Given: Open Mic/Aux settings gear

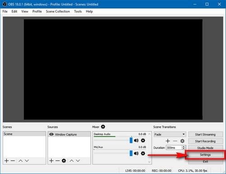Looking at the screenshot, I should (x=143, y=153).
